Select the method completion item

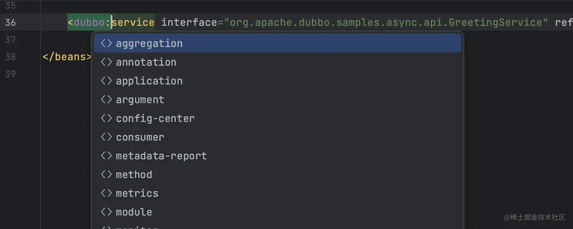134,174
